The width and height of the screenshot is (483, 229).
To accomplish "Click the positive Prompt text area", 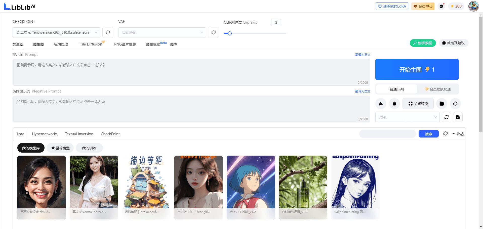I will [x=191, y=72].
